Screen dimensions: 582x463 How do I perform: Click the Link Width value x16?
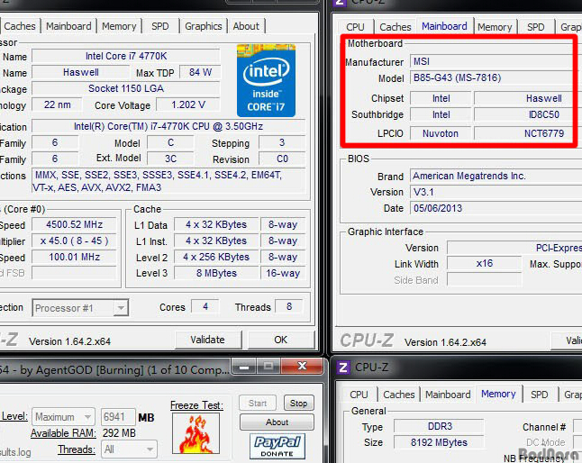[x=485, y=263]
